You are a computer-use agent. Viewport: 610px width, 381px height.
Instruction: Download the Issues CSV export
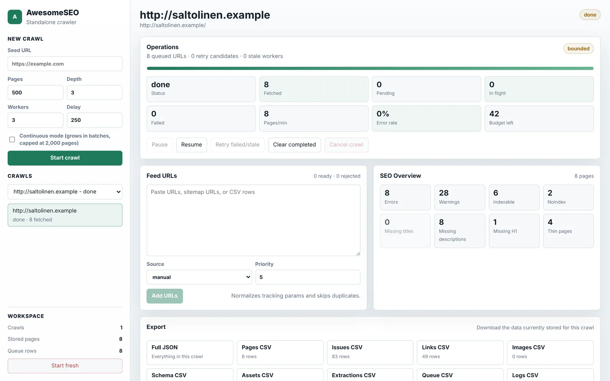click(x=370, y=352)
